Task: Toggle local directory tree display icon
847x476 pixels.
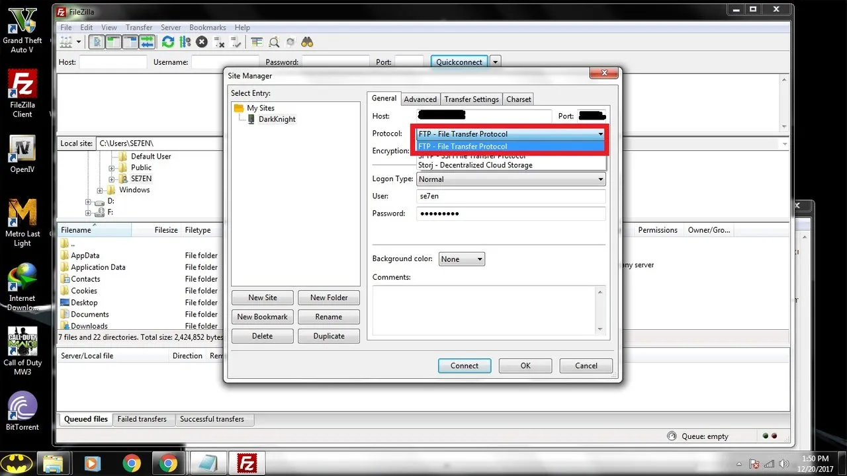Action: tap(114, 42)
